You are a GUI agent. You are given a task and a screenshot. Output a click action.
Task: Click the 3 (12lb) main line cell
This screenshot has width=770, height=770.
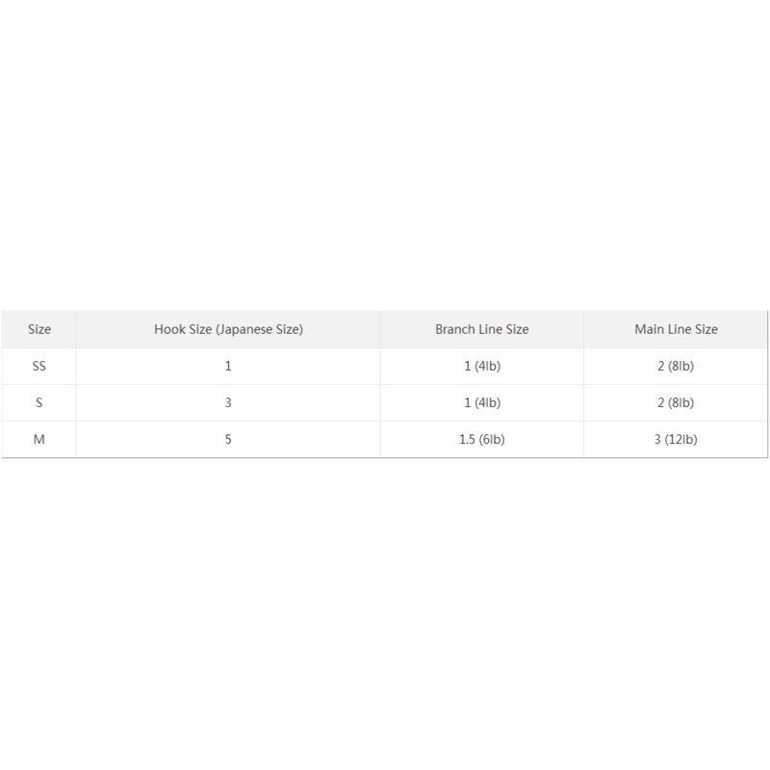point(676,439)
